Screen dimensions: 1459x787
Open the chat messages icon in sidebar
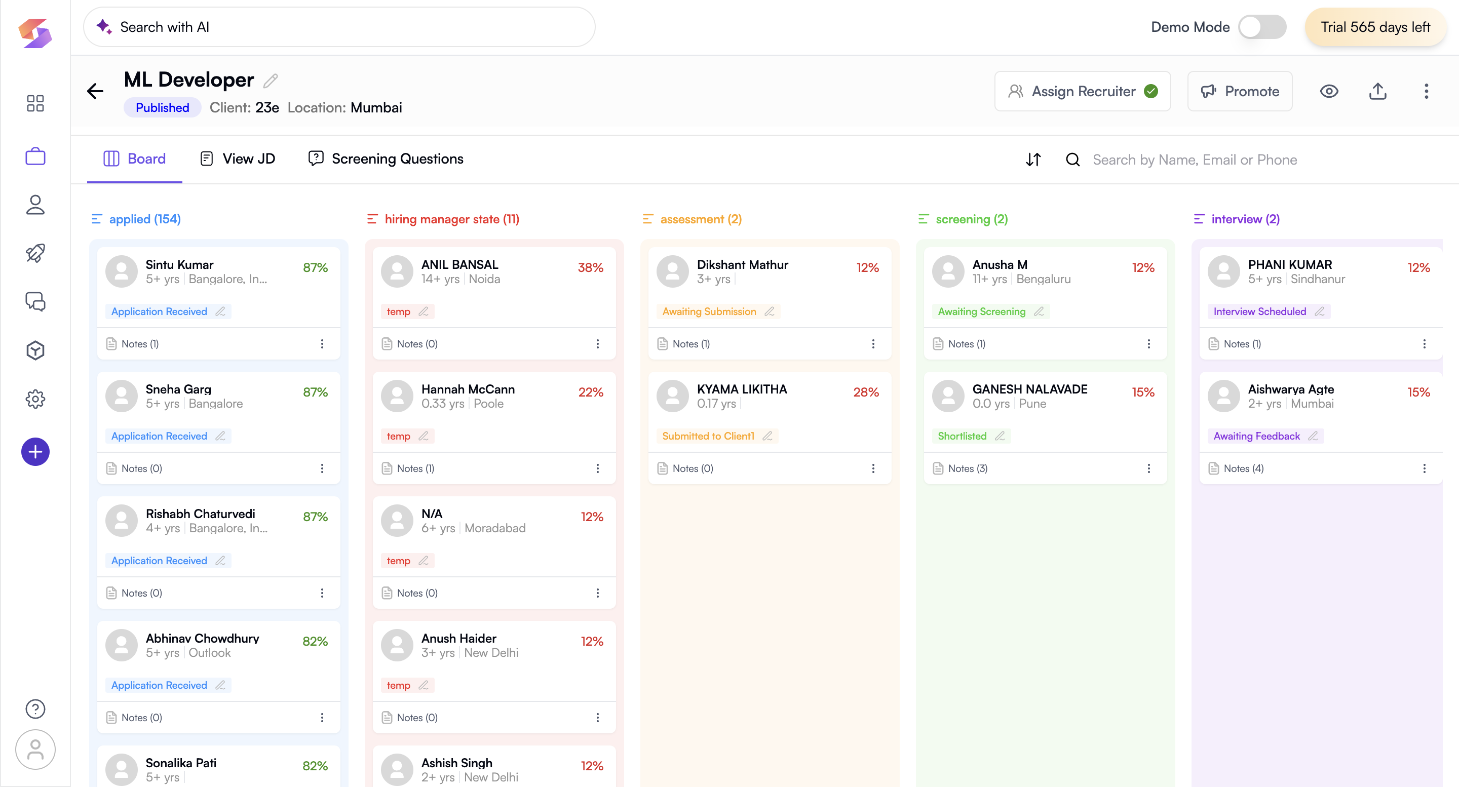(35, 302)
